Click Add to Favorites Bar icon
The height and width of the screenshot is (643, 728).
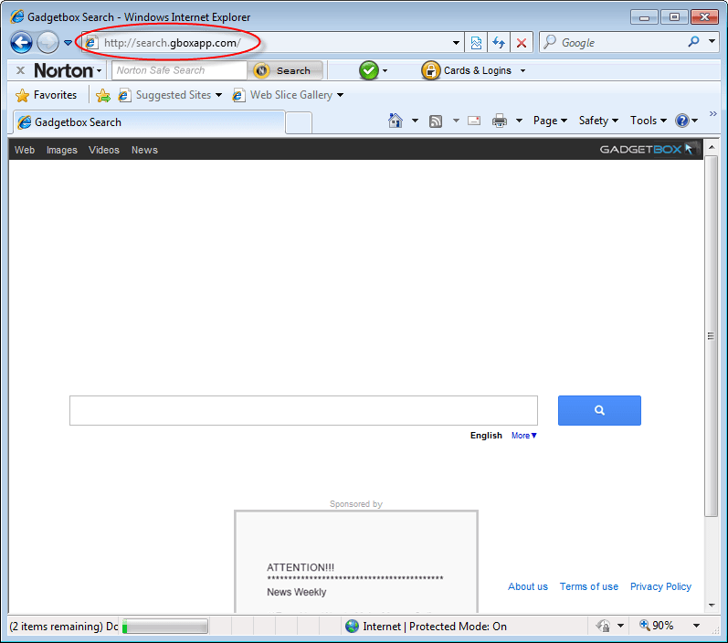click(x=102, y=96)
